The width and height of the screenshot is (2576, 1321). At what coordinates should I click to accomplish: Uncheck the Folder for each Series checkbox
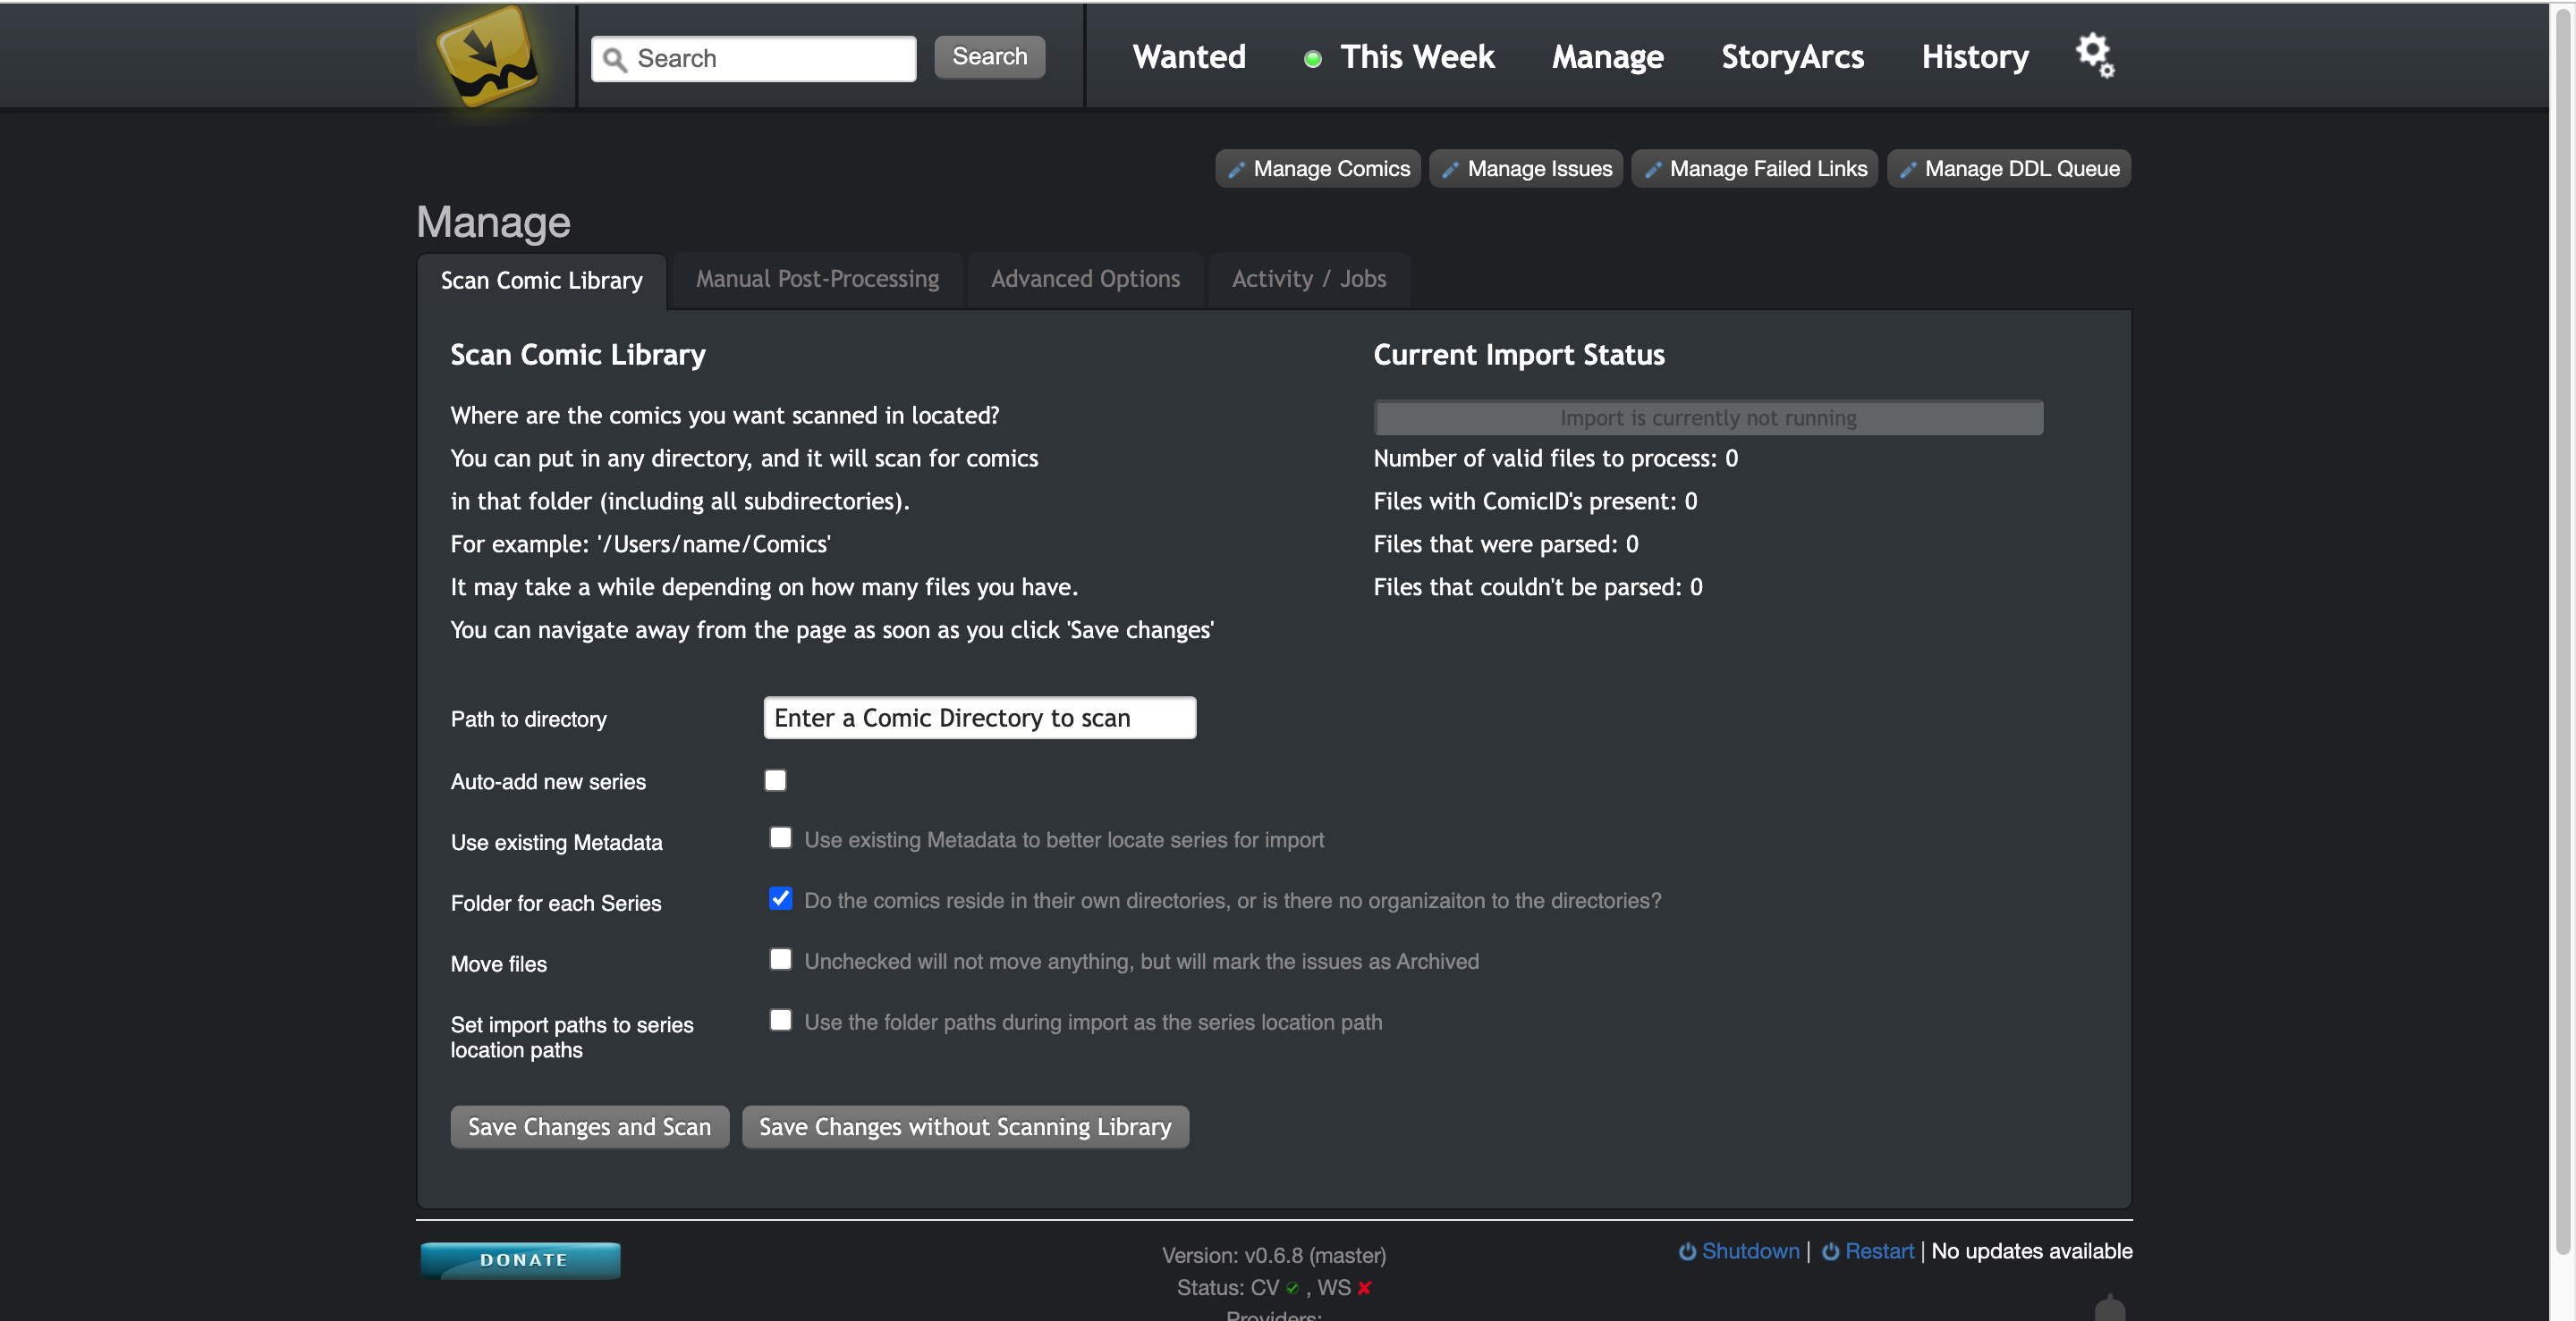[x=780, y=898]
